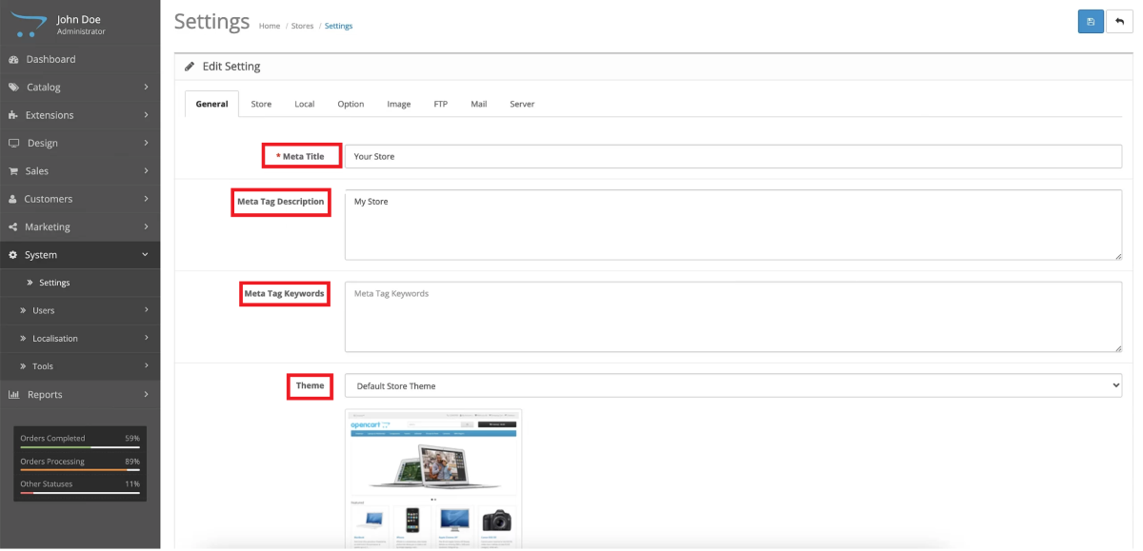1143x551 pixels.
Task: Expand the Extensions menu chevron
Action: [146, 115]
